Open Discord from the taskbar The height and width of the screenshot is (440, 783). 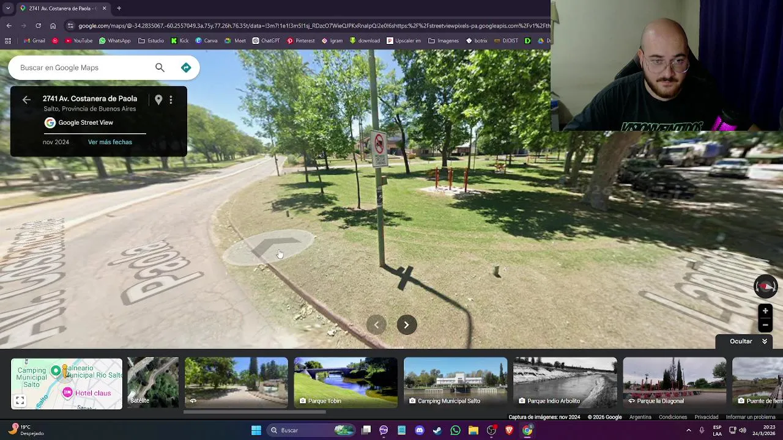pyautogui.click(x=420, y=430)
